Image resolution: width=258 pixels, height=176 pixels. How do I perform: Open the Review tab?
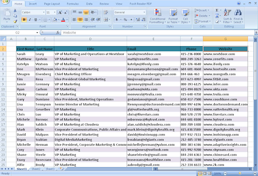(x=104, y=4)
